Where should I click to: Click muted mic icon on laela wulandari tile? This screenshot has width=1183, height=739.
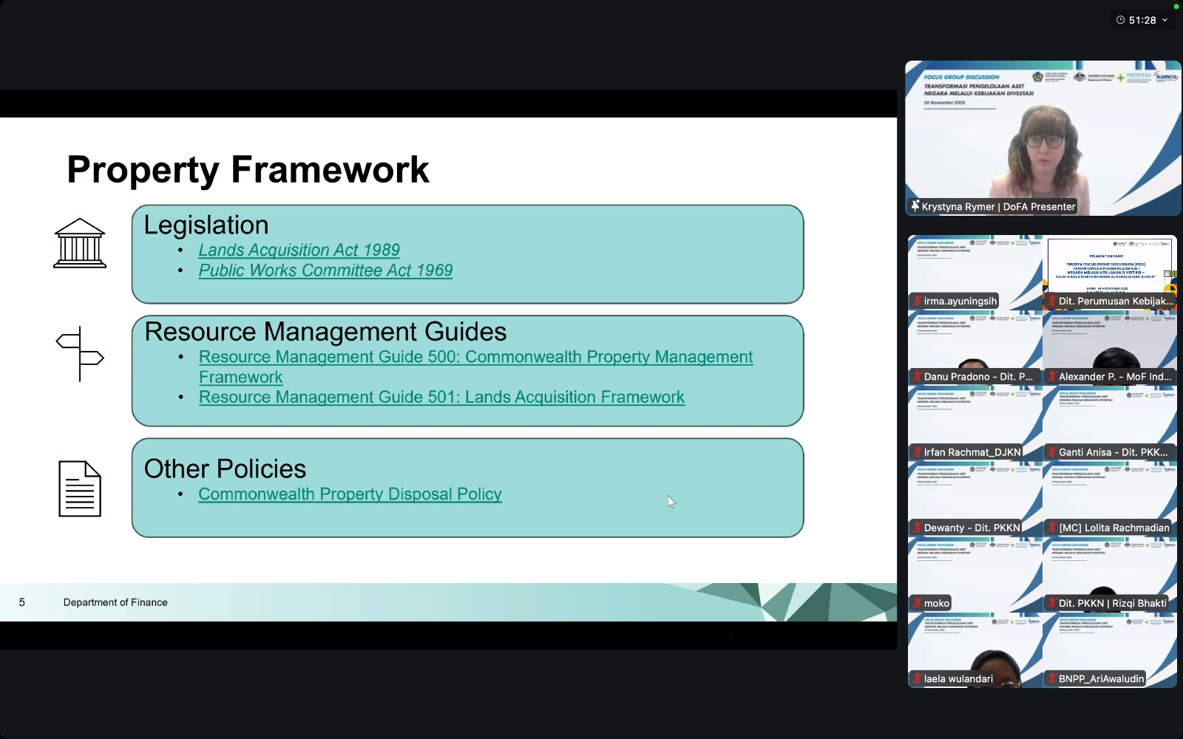click(918, 679)
